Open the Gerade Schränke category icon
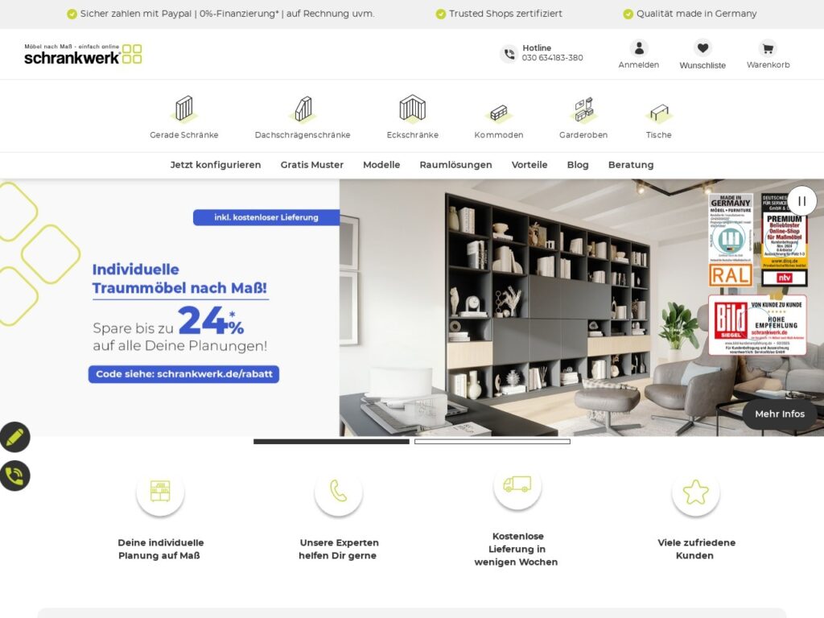This screenshot has width=824, height=618. tap(184, 109)
